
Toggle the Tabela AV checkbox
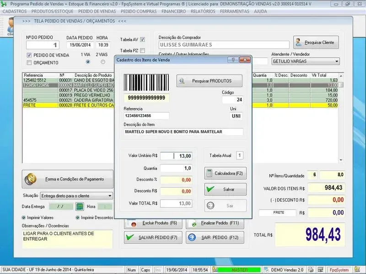point(142,40)
